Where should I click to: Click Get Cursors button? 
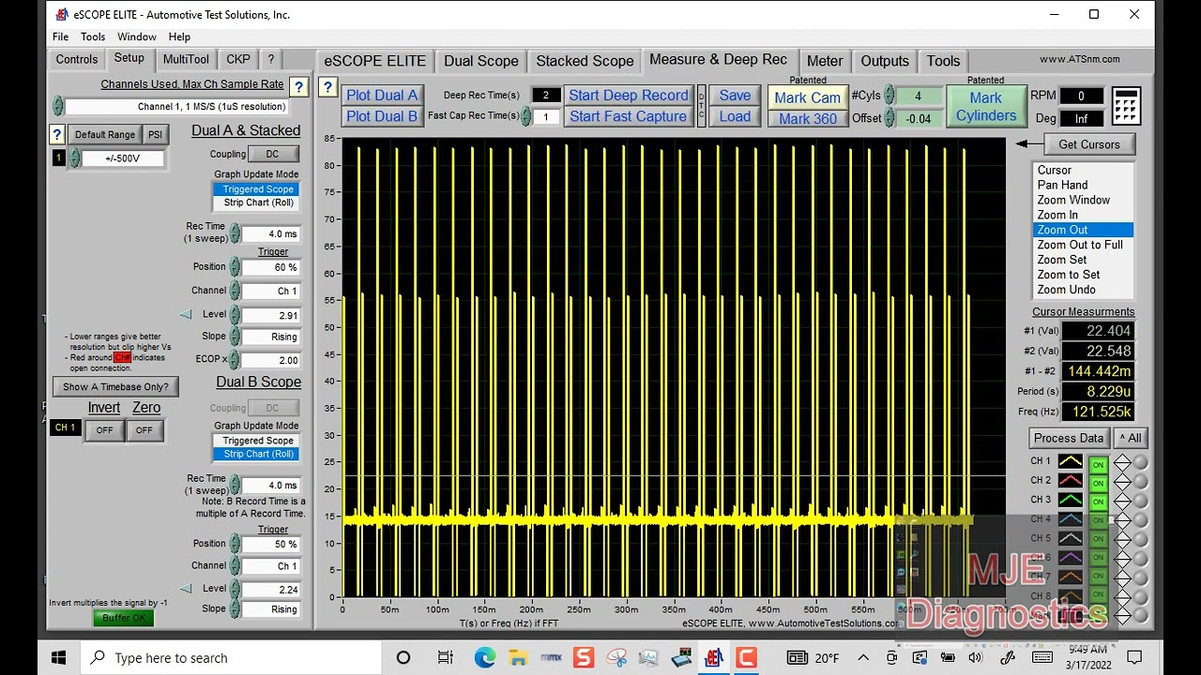point(1088,144)
